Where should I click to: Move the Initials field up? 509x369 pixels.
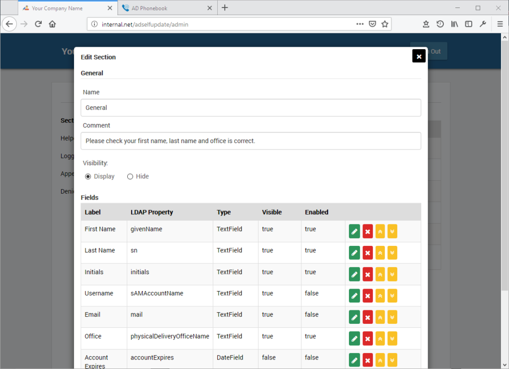[x=380, y=274]
